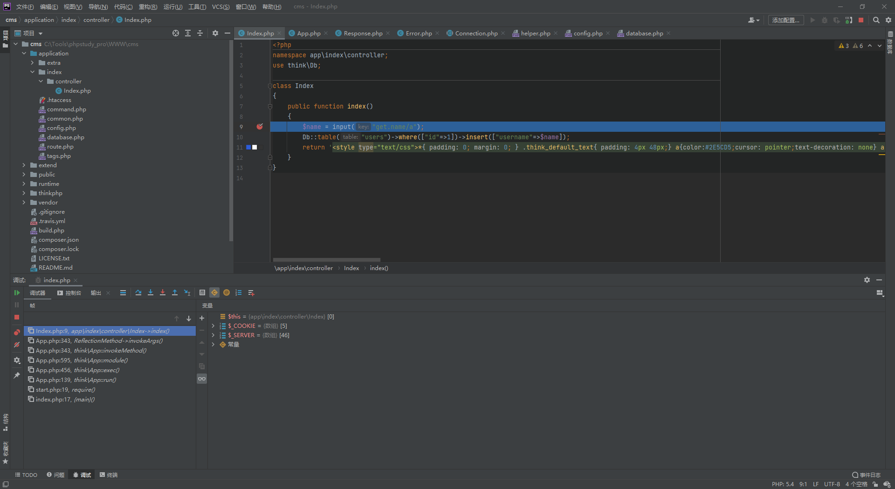Mute breakpoints in debug sidebar
Screen dimensions: 895x489
(17, 345)
